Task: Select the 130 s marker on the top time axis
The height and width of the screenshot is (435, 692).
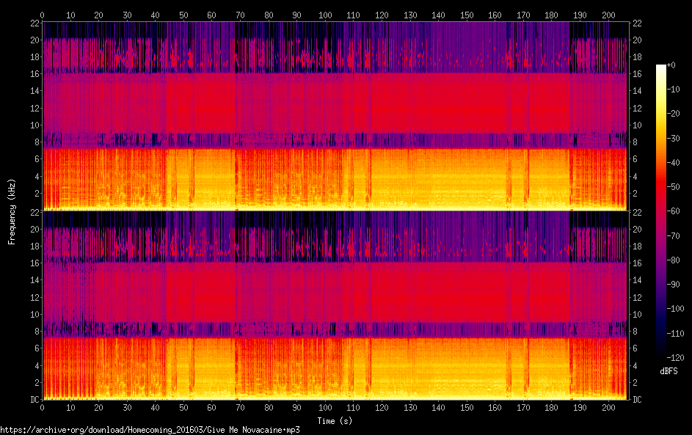Action: point(410,15)
